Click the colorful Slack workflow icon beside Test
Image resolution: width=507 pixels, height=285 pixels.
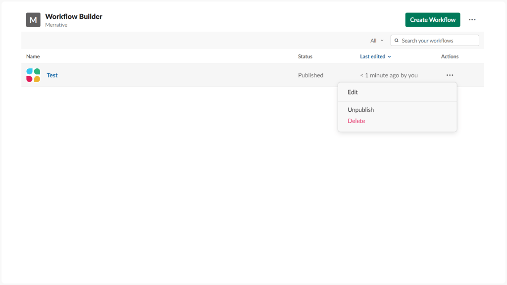(33, 75)
